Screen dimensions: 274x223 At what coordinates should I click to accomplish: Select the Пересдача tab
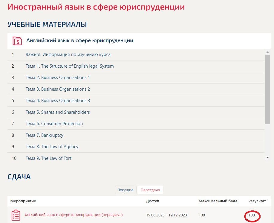pyautogui.click(x=150, y=190)
